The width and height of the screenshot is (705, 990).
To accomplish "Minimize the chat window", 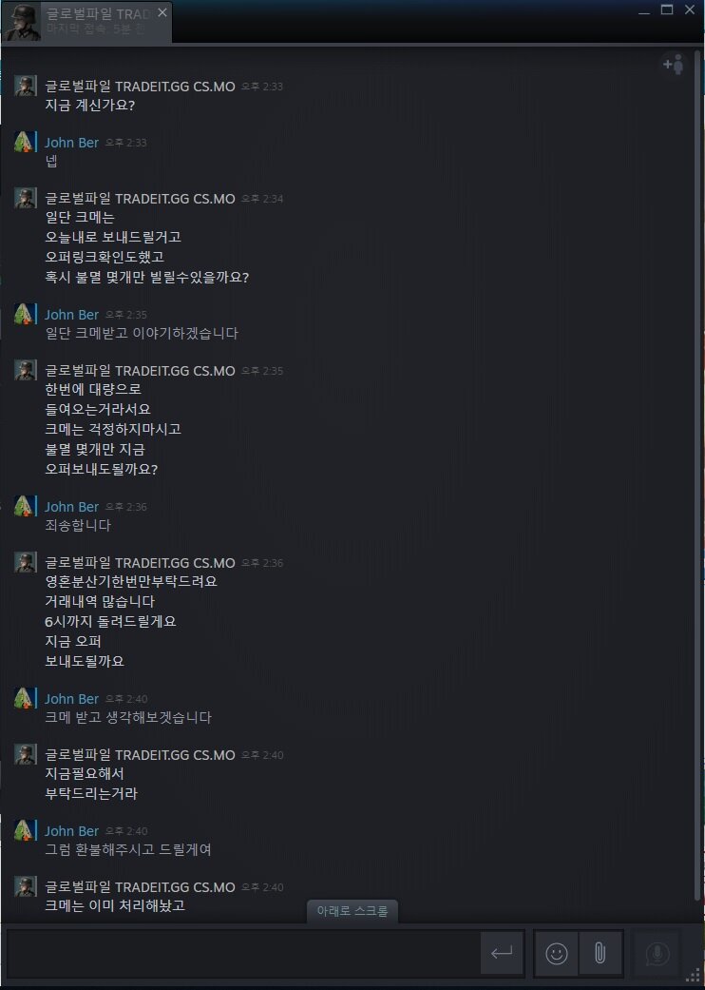I will point(644,10).
